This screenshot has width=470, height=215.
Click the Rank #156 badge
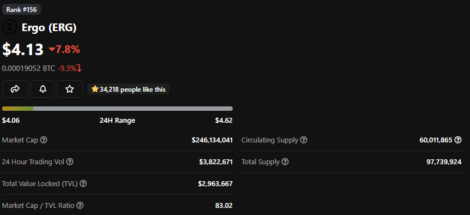[x=22, y=10]
